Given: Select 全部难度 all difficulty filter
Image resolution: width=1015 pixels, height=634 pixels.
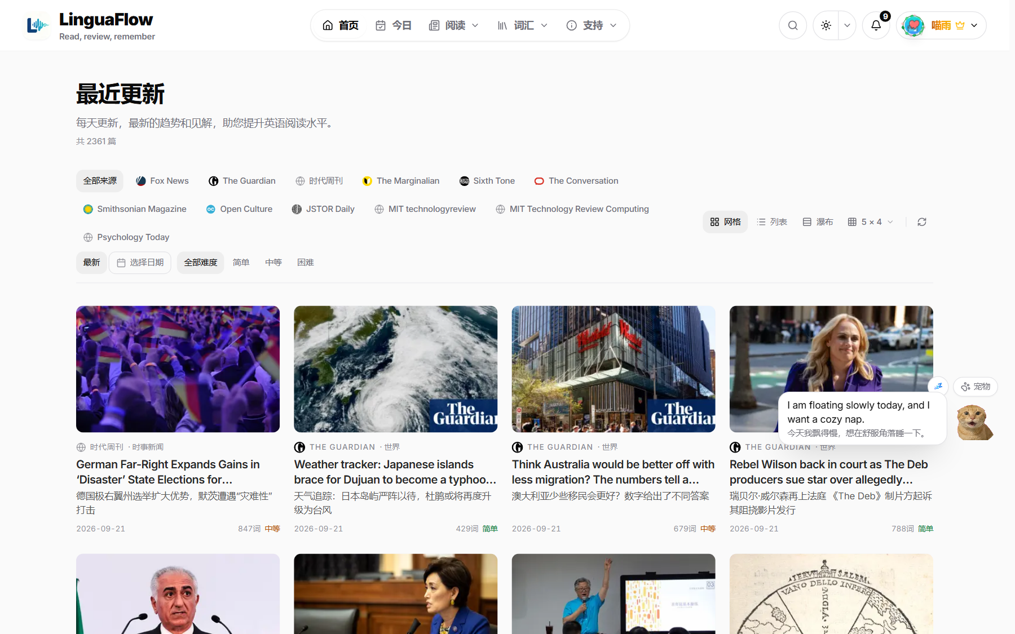Looking at the screenshot, I should 201,263.
